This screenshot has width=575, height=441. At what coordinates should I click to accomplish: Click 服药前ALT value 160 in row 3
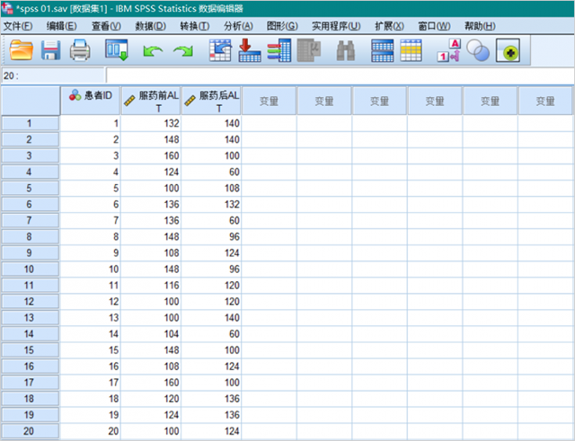[151, 155]
